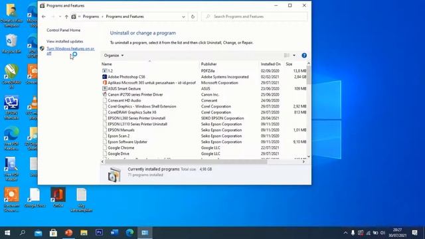Open taskbar search magnifier
The image size is (425, 239).
click(23, 232)
